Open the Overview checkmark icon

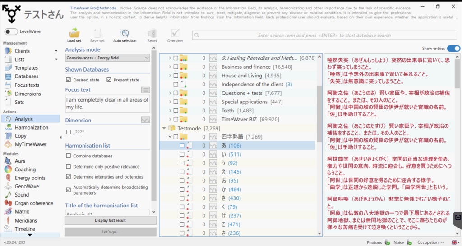(175, 35)
